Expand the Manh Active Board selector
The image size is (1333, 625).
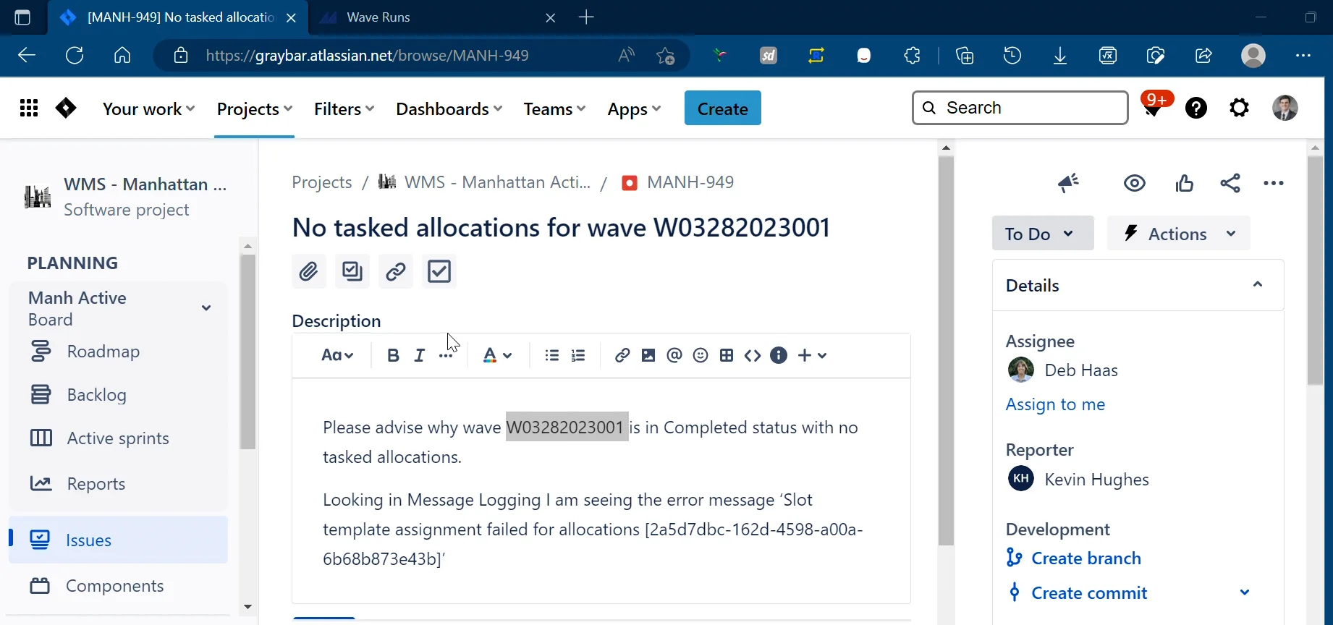206,308
